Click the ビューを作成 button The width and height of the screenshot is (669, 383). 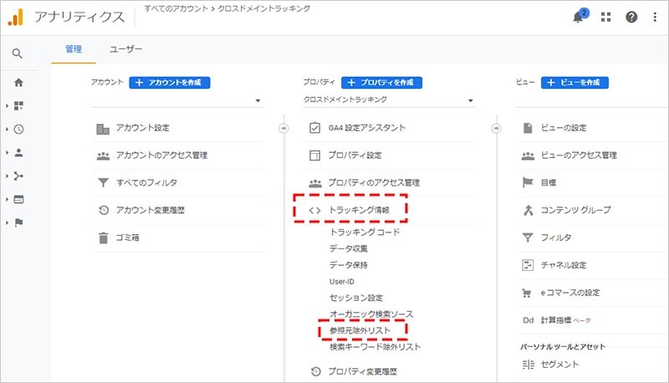point(575,83)
